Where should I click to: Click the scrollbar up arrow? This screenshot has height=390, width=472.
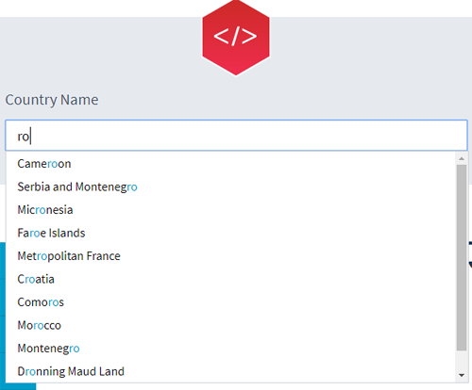coord(462,158)
